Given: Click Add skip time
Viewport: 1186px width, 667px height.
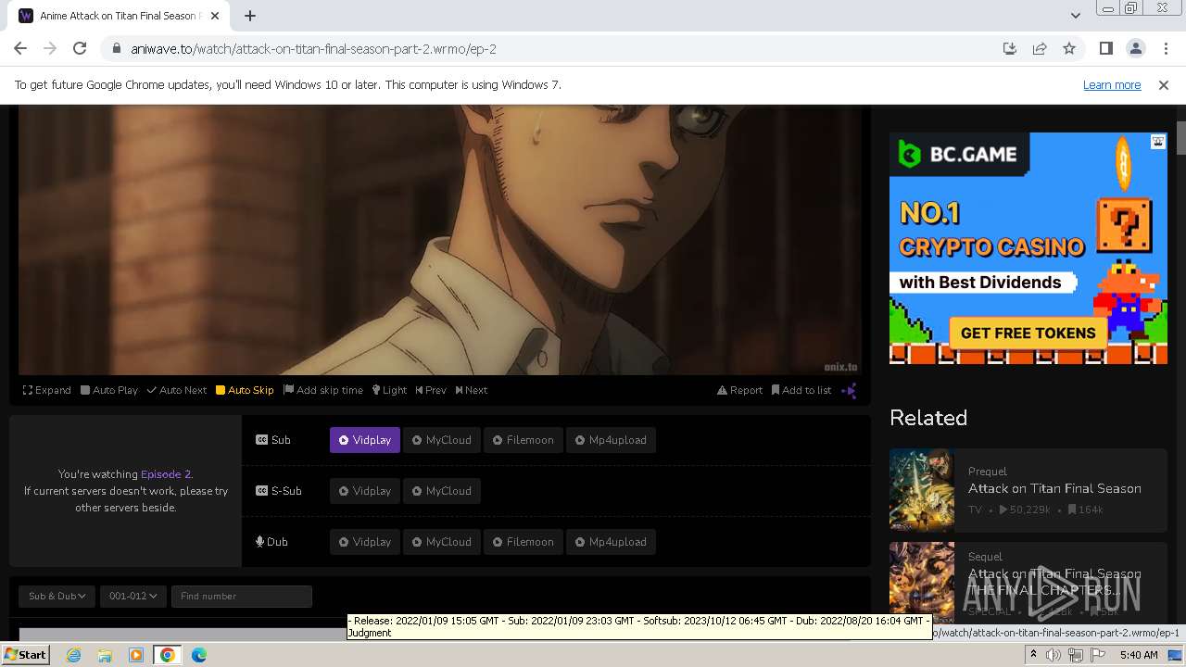Looking at the screenshot, I should 323,390.
